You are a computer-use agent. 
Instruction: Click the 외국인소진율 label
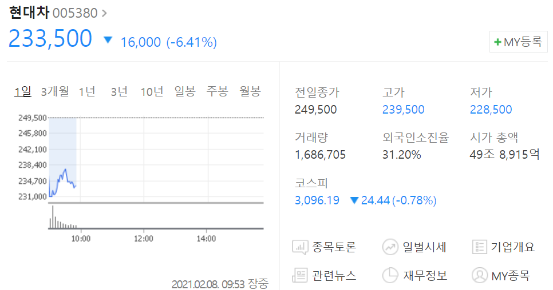pos(416,138)
